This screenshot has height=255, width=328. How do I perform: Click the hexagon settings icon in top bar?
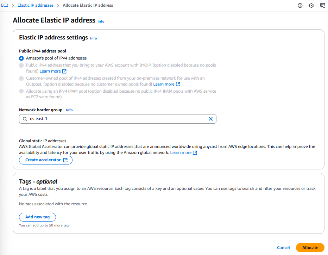point(311,6)
